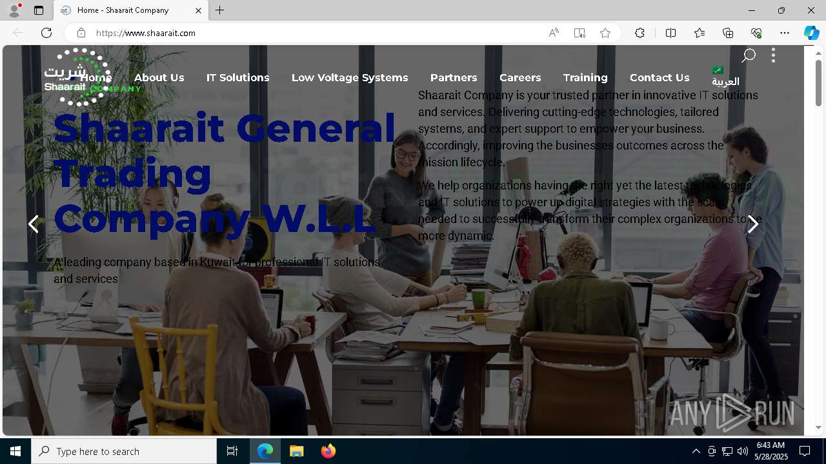Image resolution: width=826 pixels, height=464 pixels.
Task: Open IT Solutions menu
Action: click(x=237, y=77)
